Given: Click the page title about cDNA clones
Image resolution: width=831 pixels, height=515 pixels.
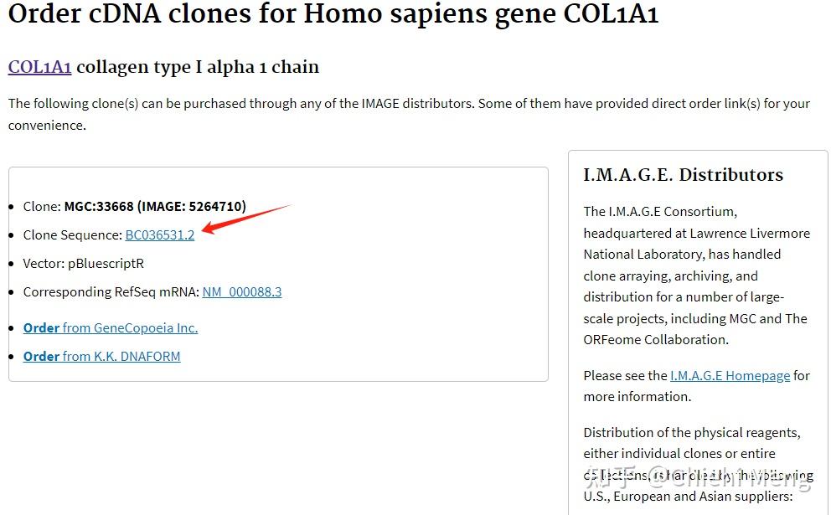Looking at the screenshot, I should pyautogui.click(x=333, y=14).
